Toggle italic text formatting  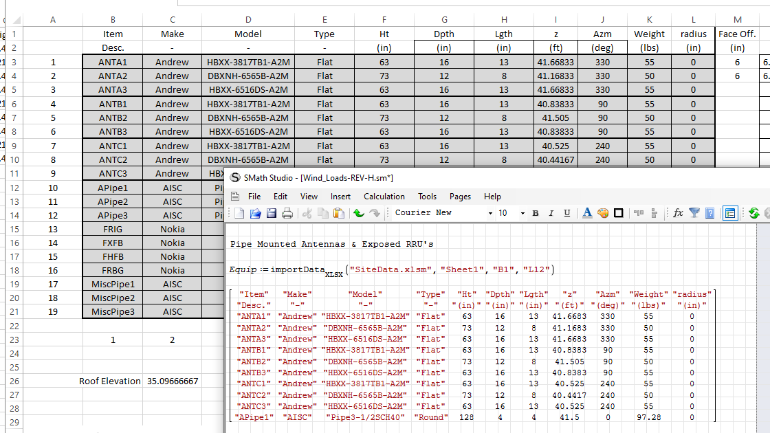click(551, 213)
